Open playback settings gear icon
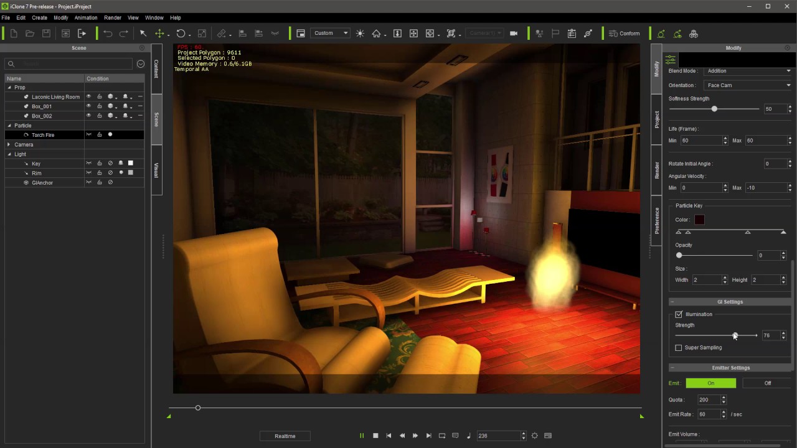Image resolution: width=797 pixels, height=448 pixels. coord(534,436)
